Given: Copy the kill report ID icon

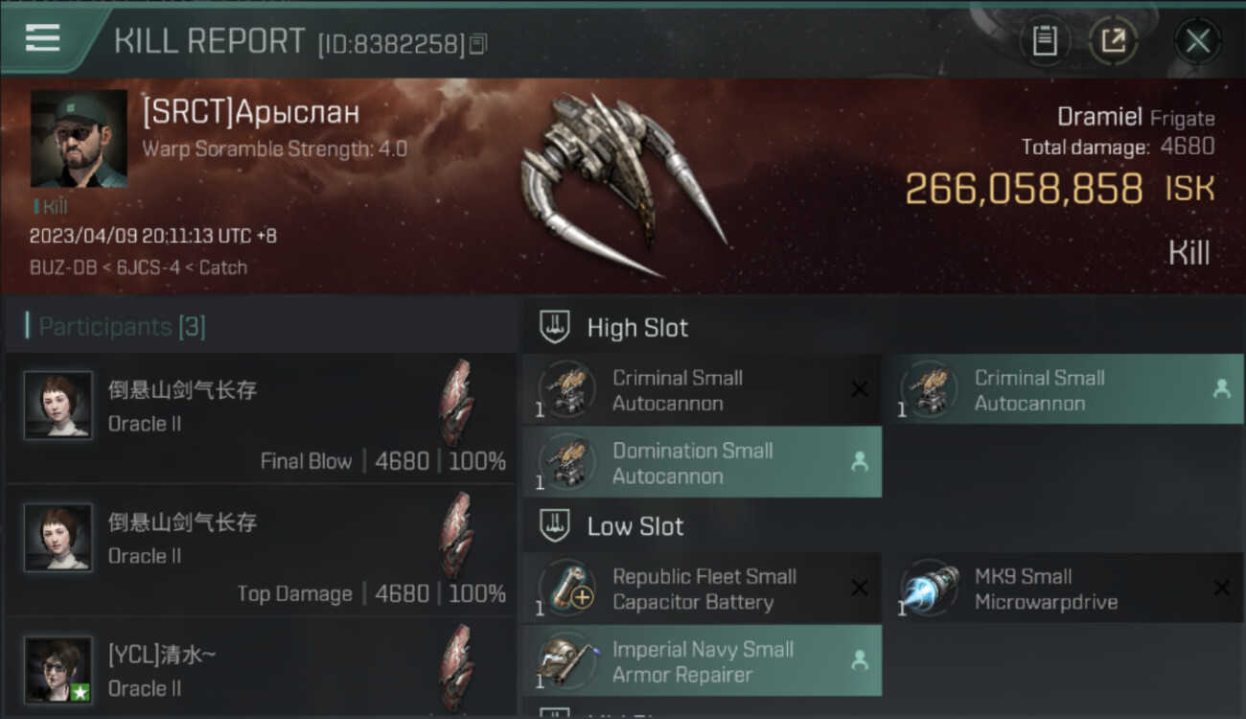Looking at the screenshot, I should 477,44.
